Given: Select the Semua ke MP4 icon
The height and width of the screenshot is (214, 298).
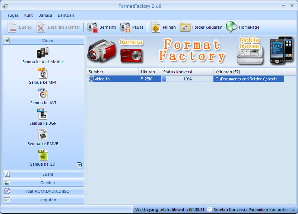Looking at the screenshot, I should [43, 73].
